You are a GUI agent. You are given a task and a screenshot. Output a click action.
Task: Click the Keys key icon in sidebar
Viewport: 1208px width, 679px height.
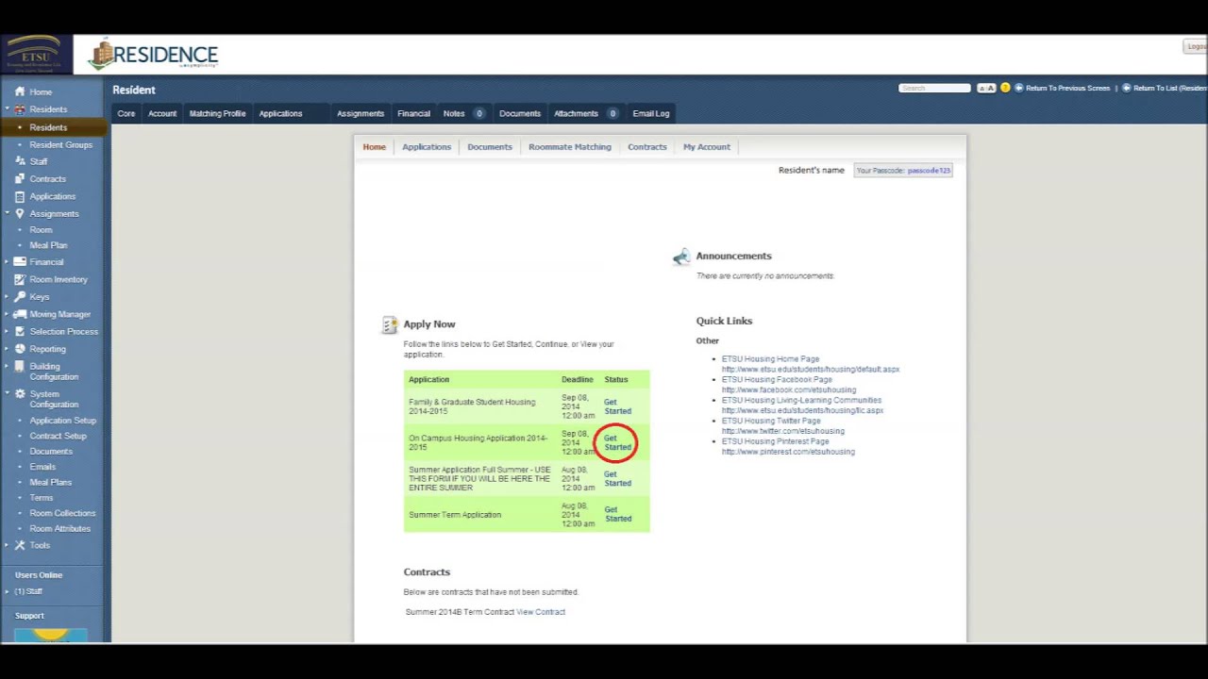[20, 296]
